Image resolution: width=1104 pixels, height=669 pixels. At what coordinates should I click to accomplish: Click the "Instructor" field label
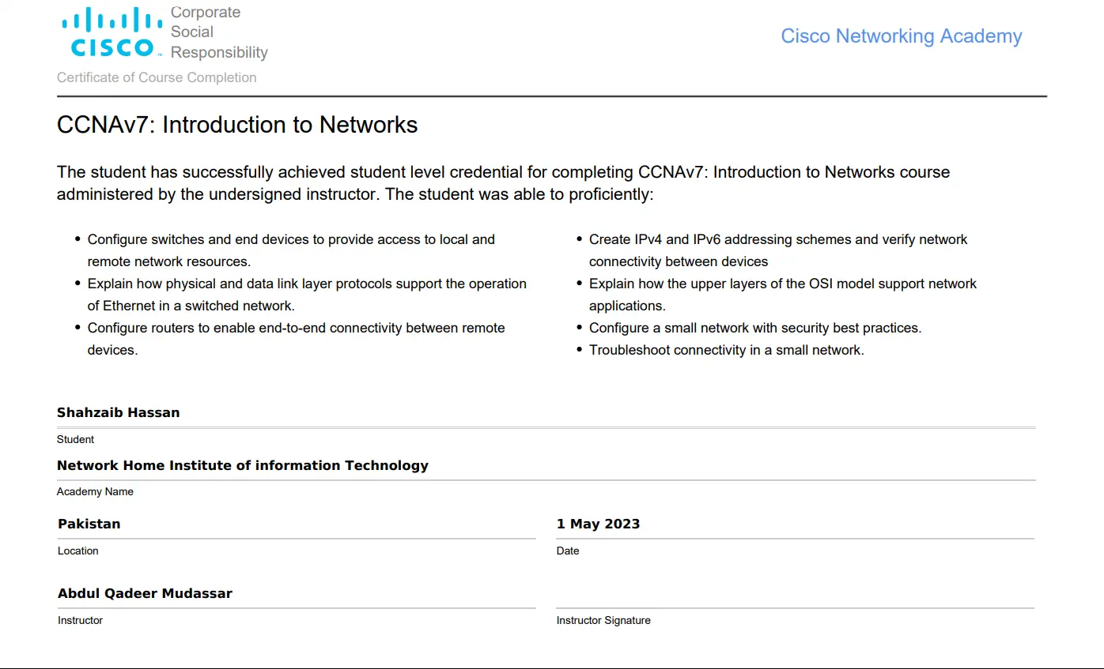81,620
